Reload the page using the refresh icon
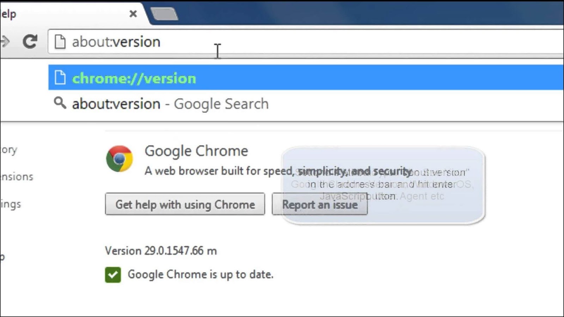This screenshot has height=317, width=564. (30, 42)
